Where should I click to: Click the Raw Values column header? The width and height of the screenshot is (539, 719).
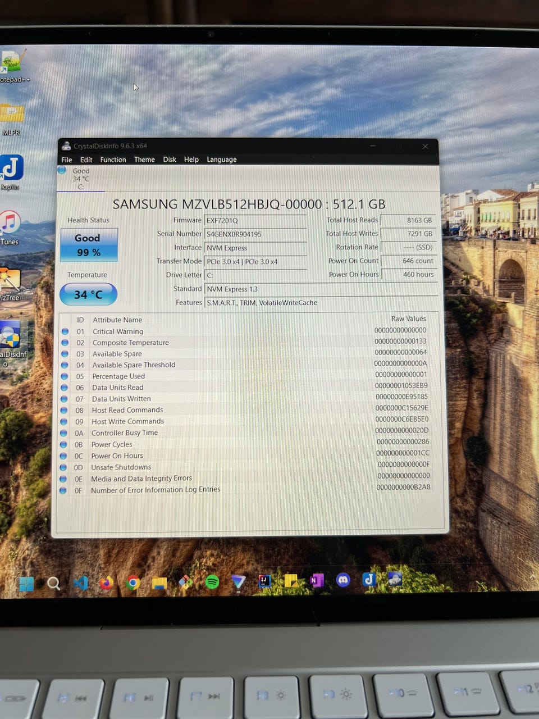click(408, 318)
